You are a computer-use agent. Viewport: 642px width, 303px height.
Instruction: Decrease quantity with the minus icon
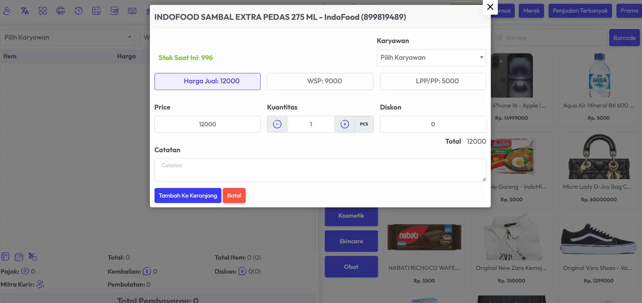pyautogui.click(x=277, y=124)
